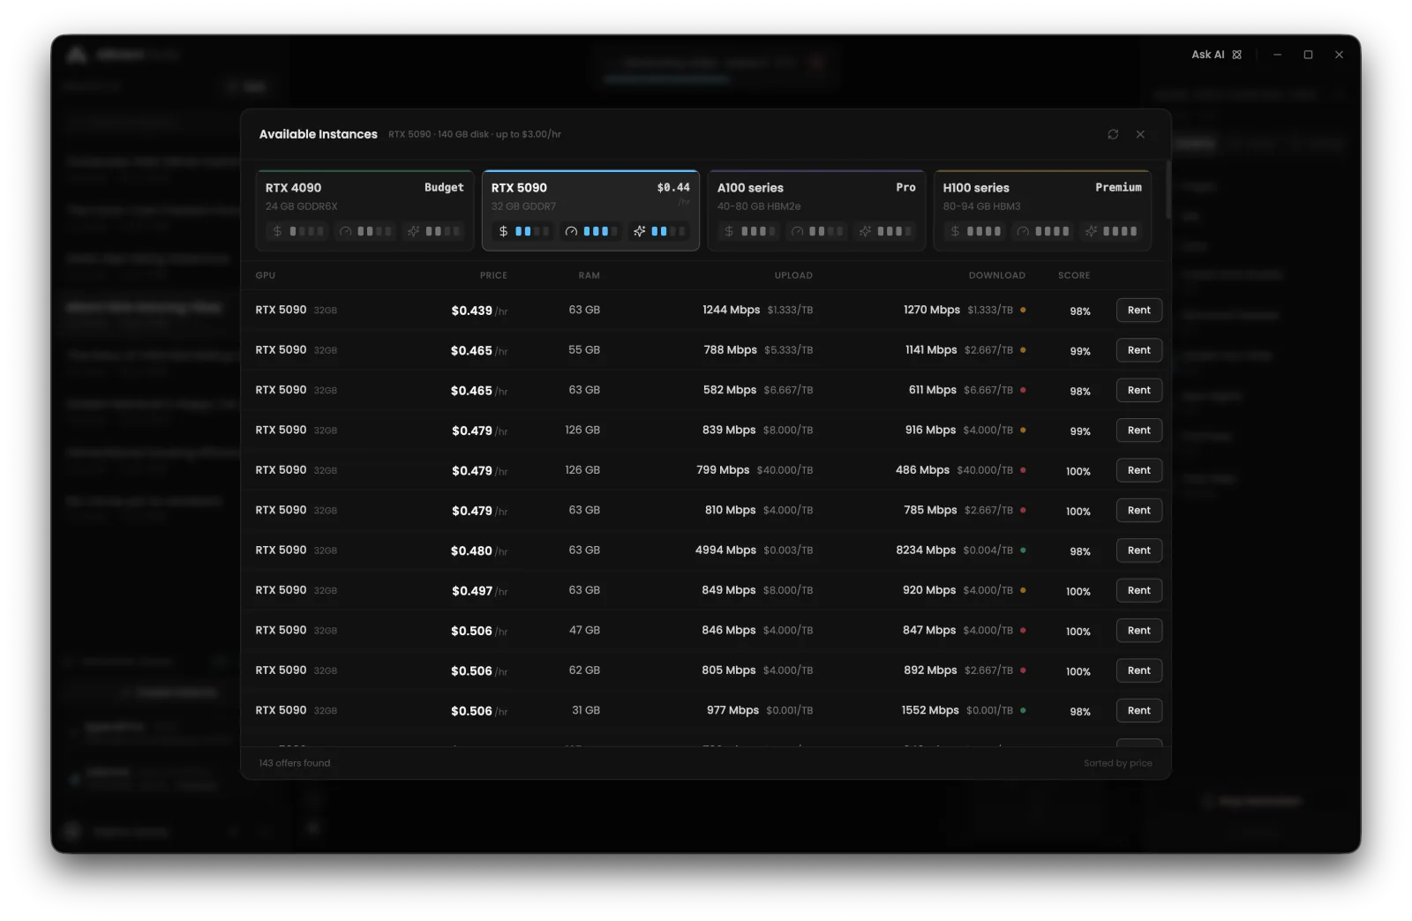This screenshot has width=1412, height=921.
Task: Rent the instance with 788 Mbps upload
Action: tap(1138, 350)
